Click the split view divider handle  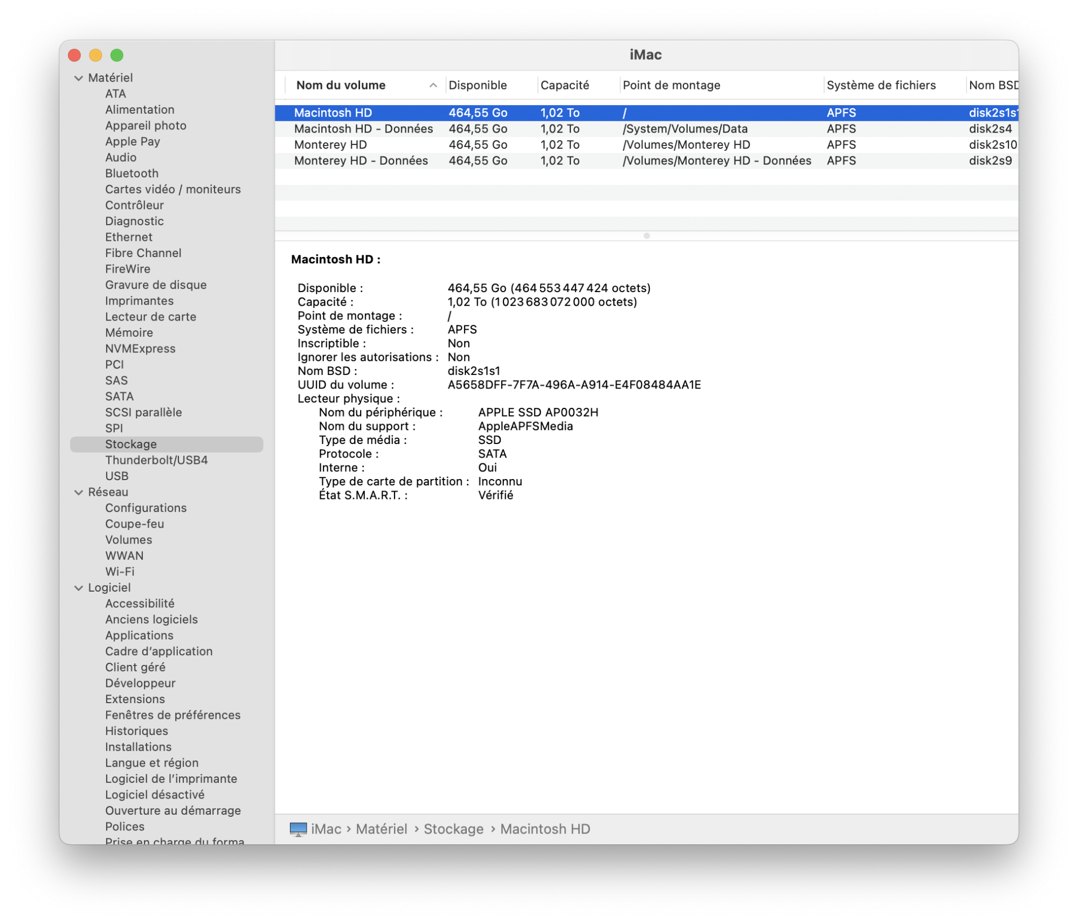tap(646, 236)
